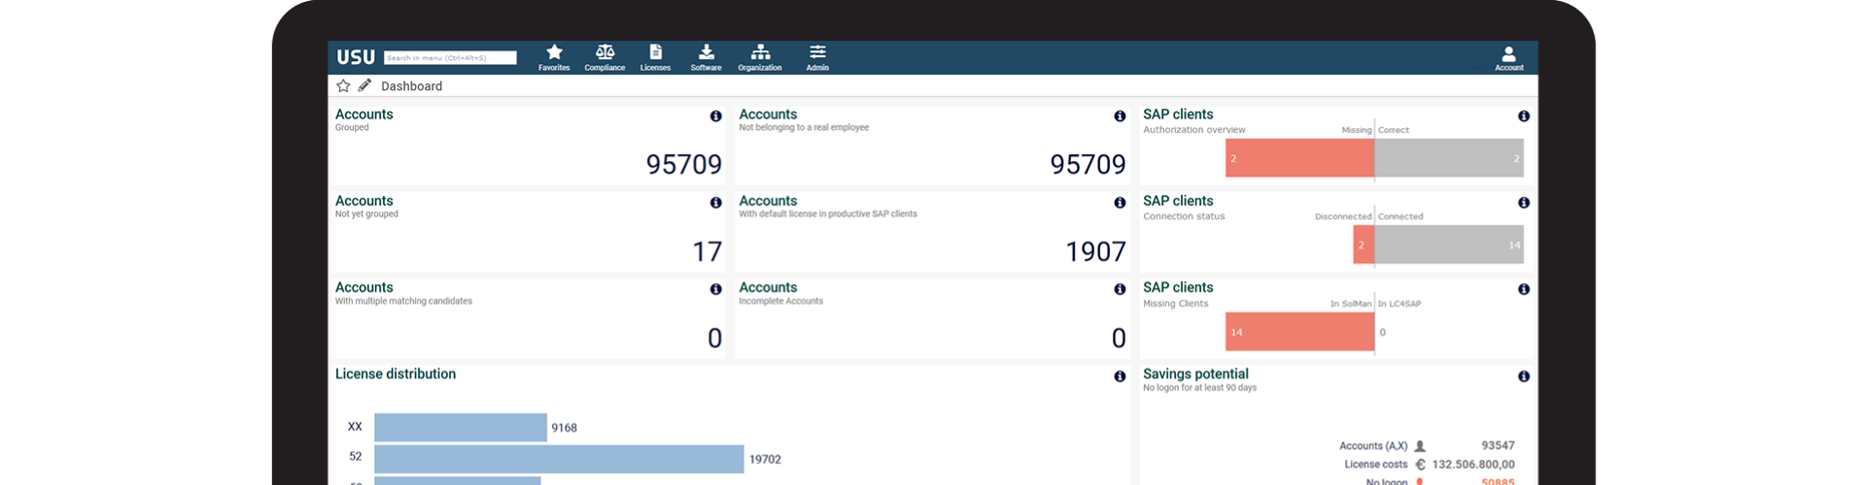The height and width of the screenshot is (485, 1866).
Task: Show info for Accounts Grouped tile
Action: 715,116
